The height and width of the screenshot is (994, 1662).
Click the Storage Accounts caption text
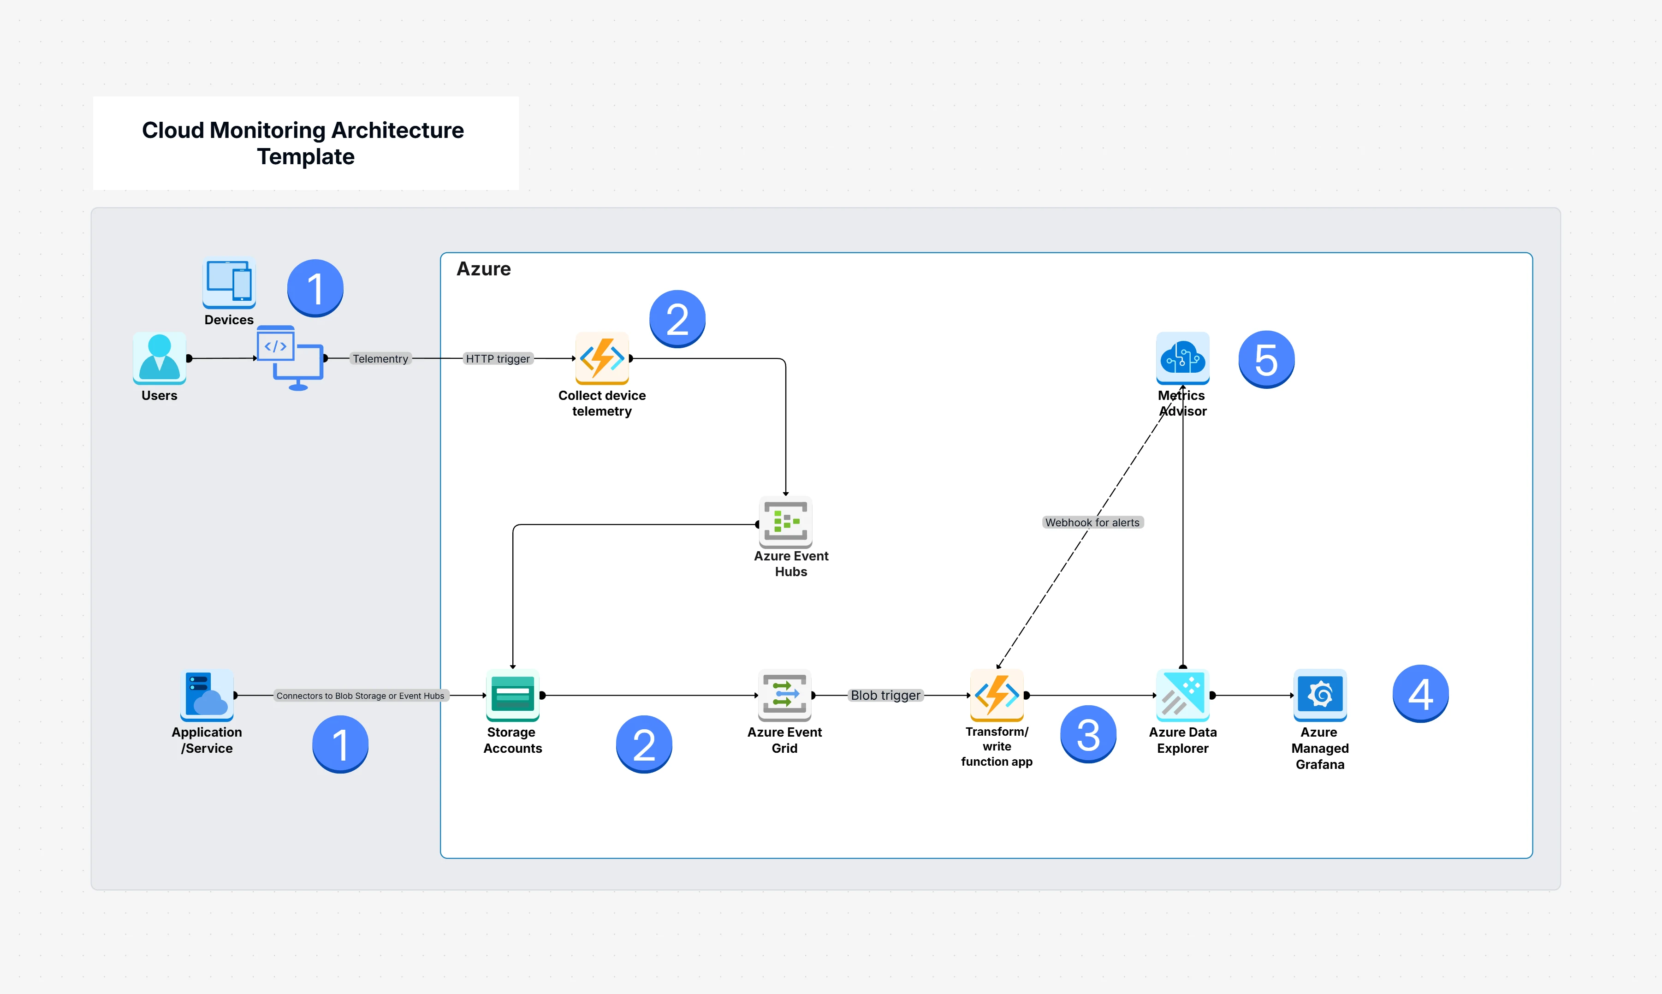pyautogui.click(x=512, y=740)
